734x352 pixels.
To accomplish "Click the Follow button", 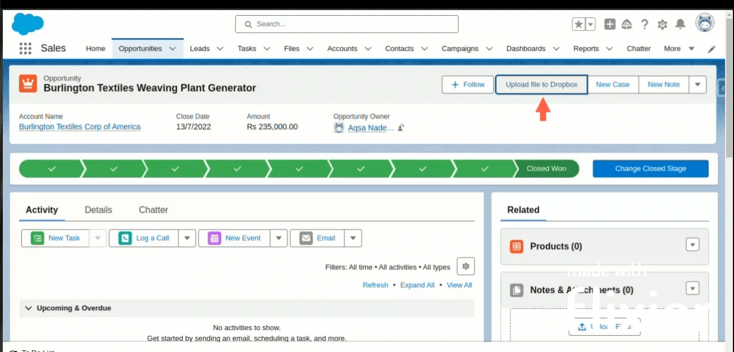I will (468, 85).
